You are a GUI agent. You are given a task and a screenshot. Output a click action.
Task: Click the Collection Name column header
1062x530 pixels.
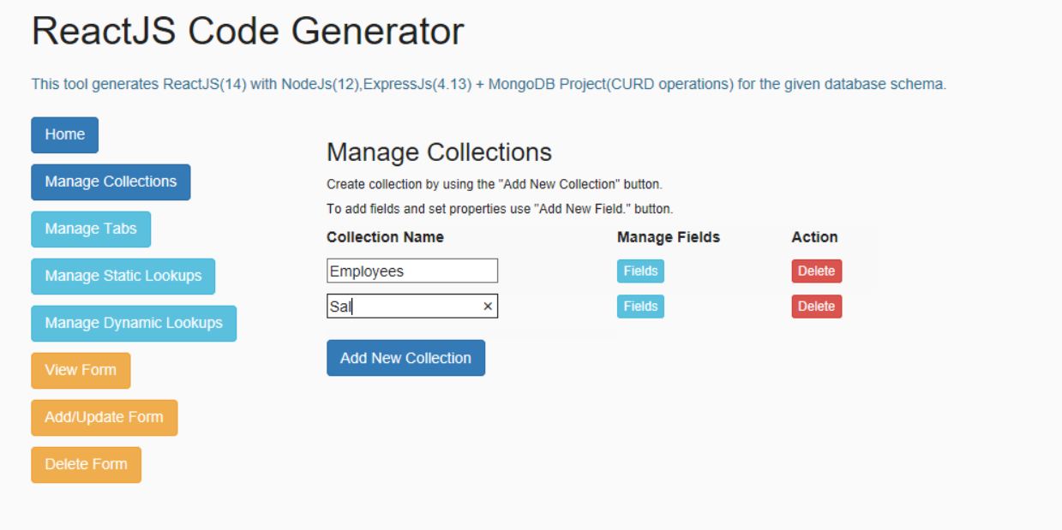click(385, 237)
